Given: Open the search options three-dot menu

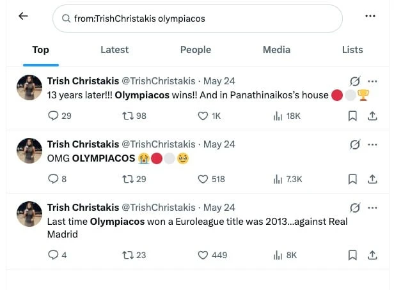Looking at the screenshot, I should pos(370,17).
